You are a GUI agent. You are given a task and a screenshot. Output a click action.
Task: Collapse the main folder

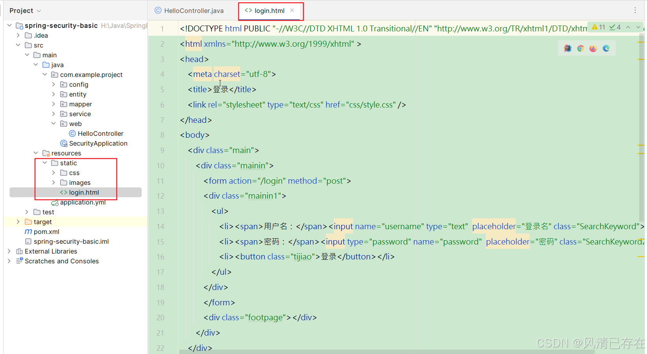tap(27, 55)
